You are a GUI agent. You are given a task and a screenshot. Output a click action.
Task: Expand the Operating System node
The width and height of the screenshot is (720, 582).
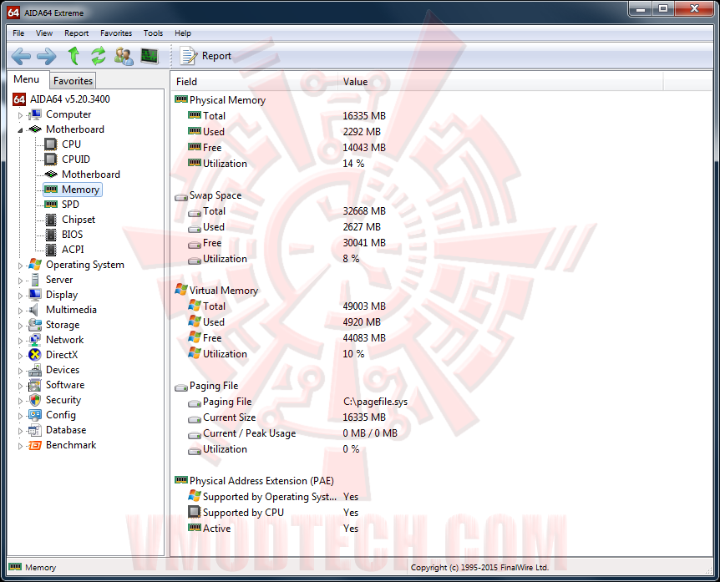pyautogui.click(x=20, y=266)
